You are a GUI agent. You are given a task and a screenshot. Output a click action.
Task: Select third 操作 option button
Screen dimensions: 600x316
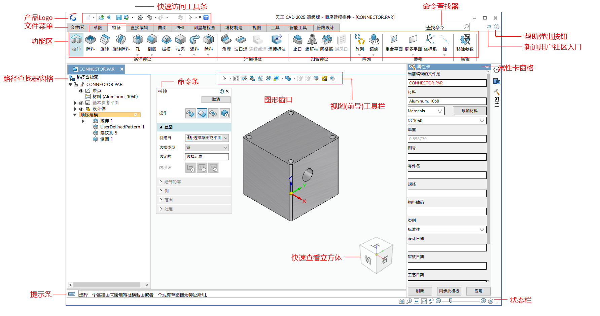point(213,113)
